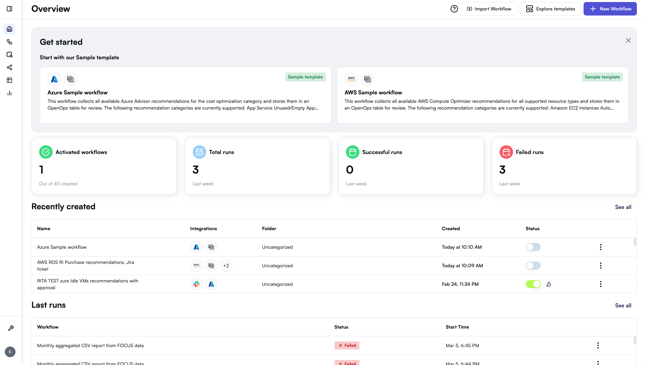Click the Created column header
The width and height of the screenshot is (645, 365).
click(451, 229)
